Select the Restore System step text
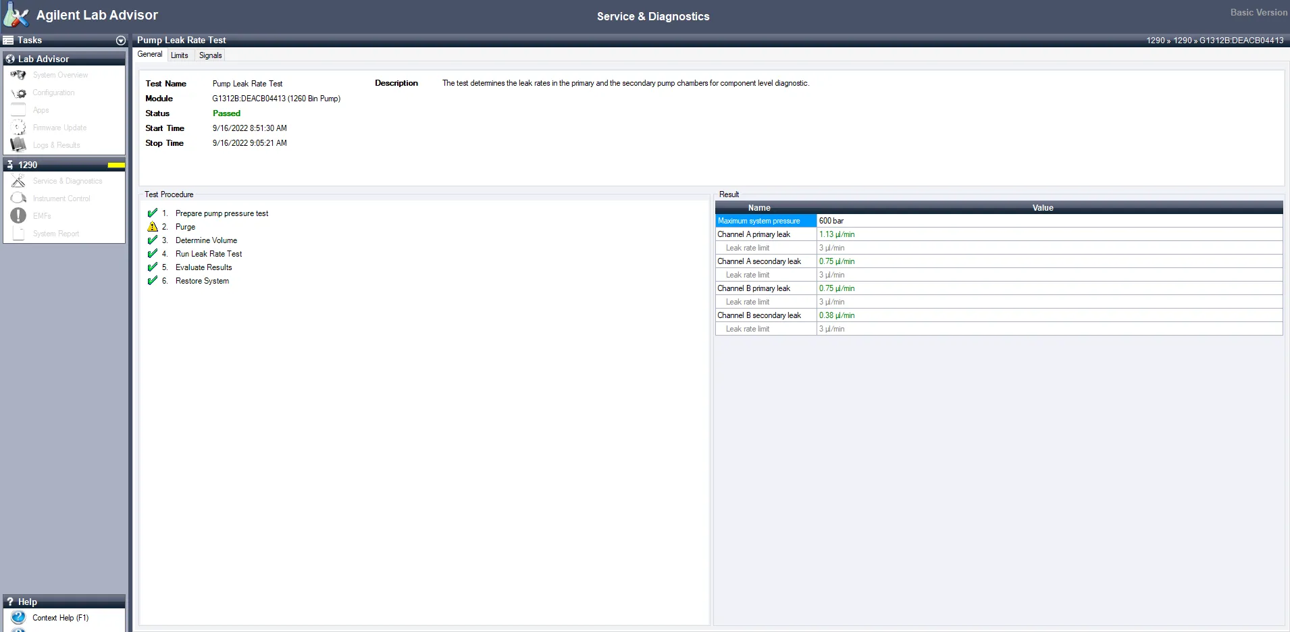 203,281
